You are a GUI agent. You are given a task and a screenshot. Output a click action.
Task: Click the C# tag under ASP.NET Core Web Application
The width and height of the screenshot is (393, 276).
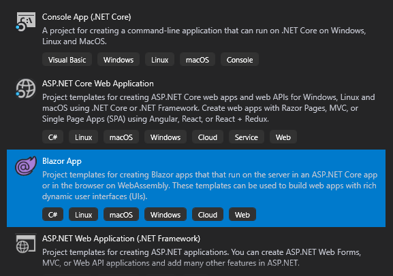click(x=52, y=137)
